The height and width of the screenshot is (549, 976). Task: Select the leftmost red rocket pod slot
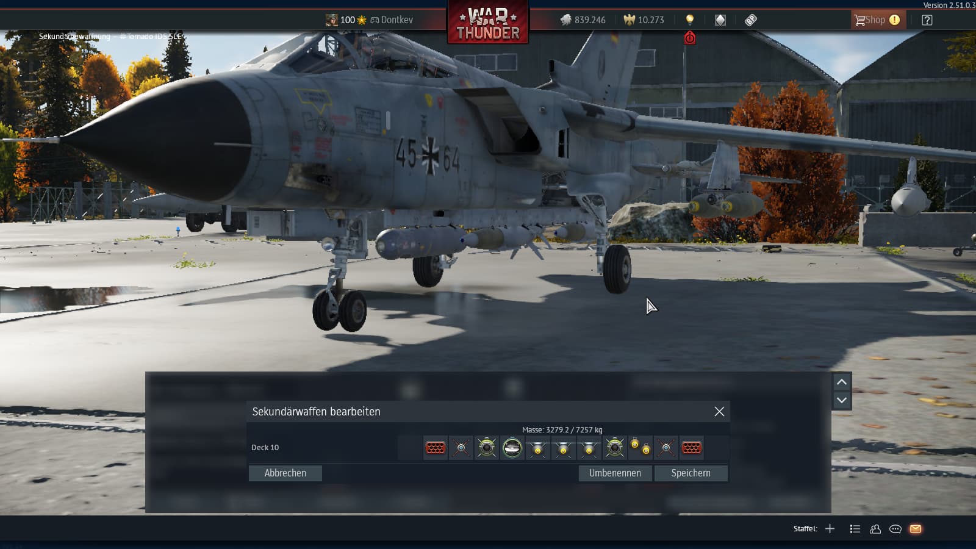coord(435,448)
